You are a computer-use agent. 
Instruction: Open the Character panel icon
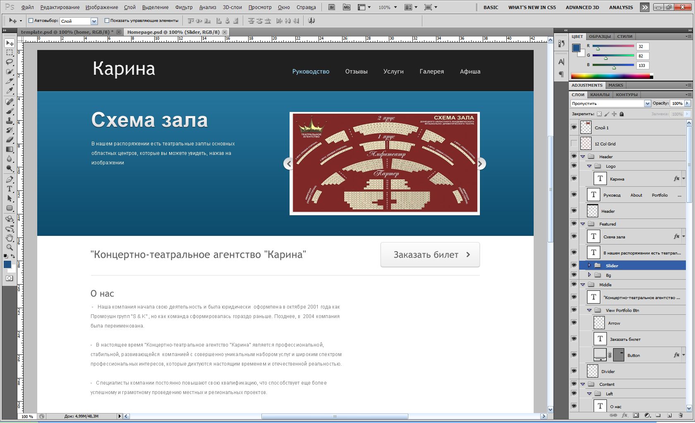561,62
